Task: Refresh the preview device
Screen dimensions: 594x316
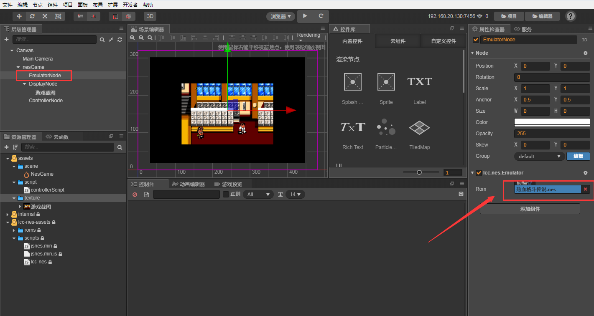Action: point(321,16)
